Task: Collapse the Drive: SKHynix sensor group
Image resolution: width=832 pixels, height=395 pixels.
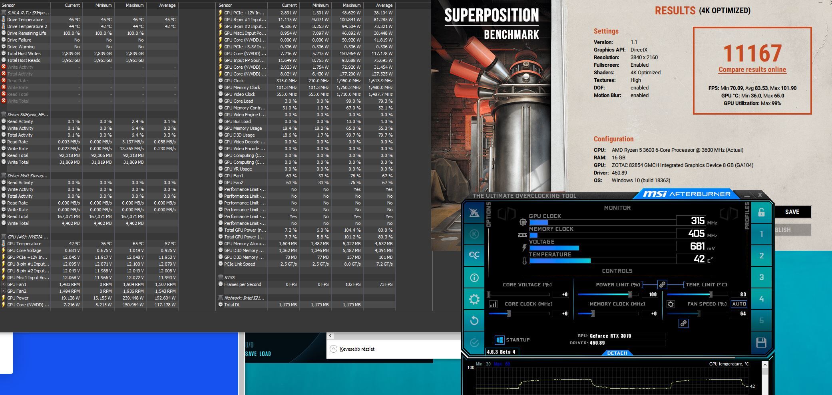Action: [x=4, y=115]
